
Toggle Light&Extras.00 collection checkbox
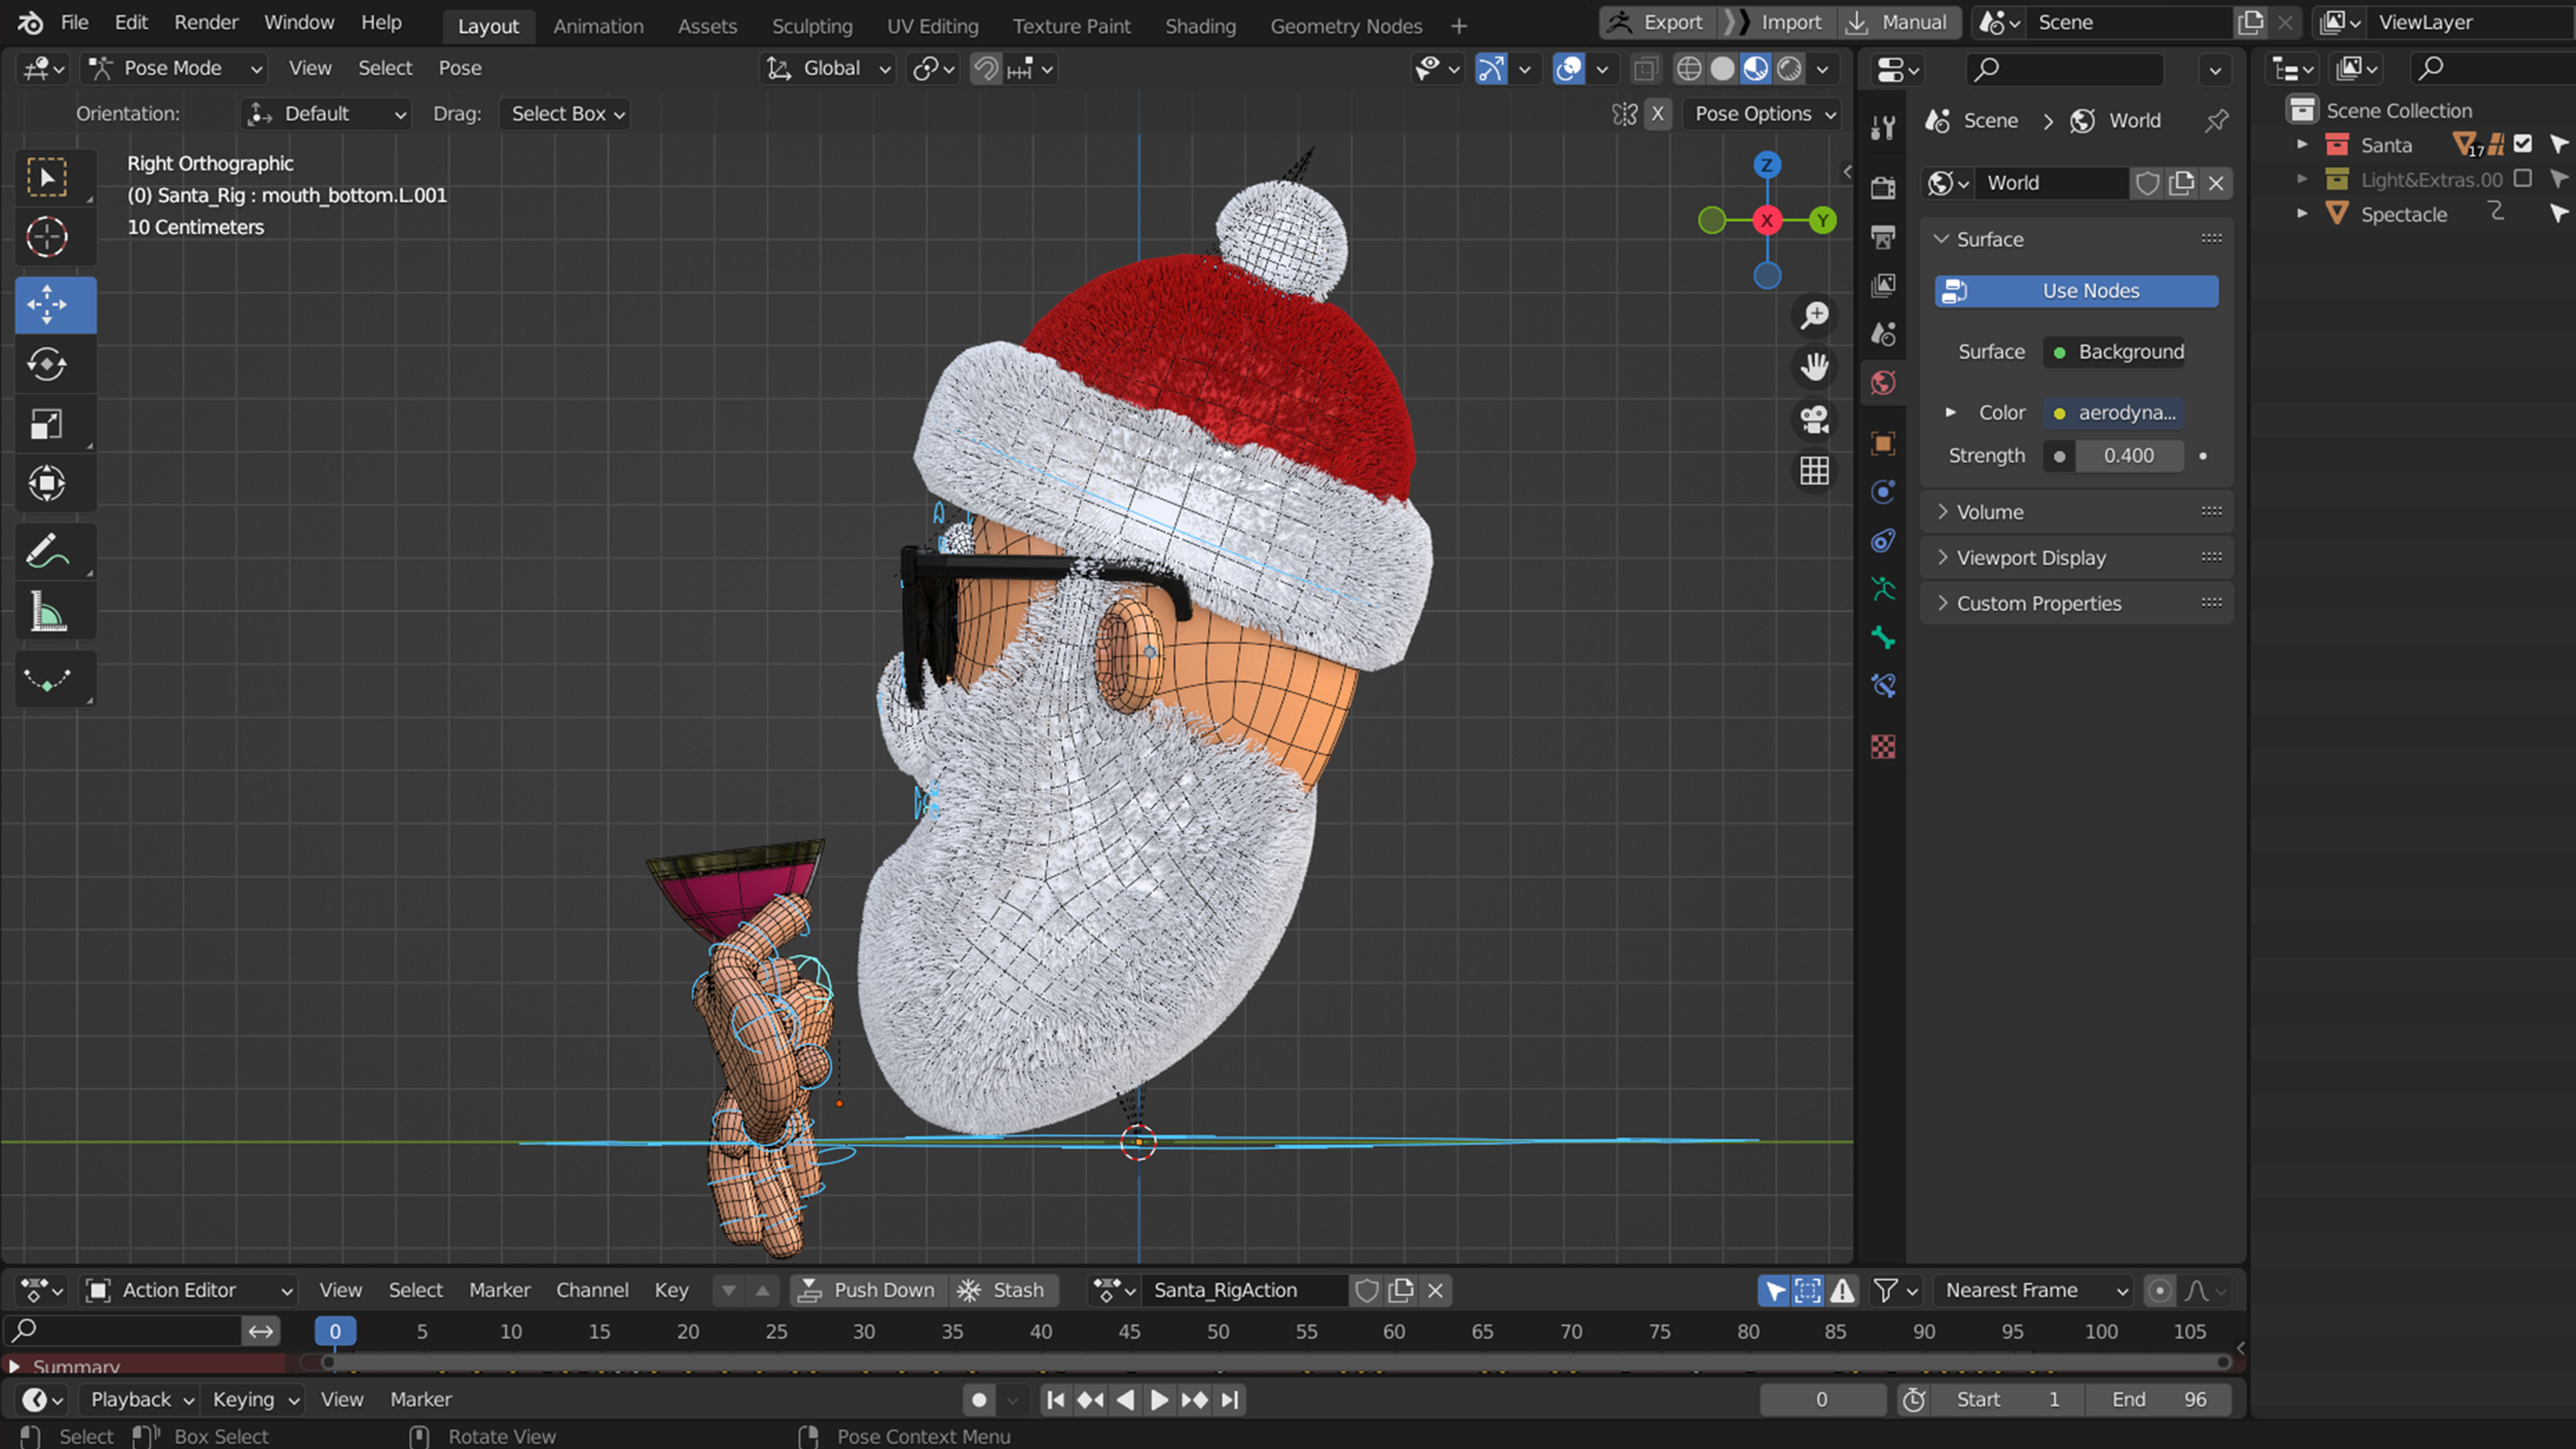pos(2523,179)
